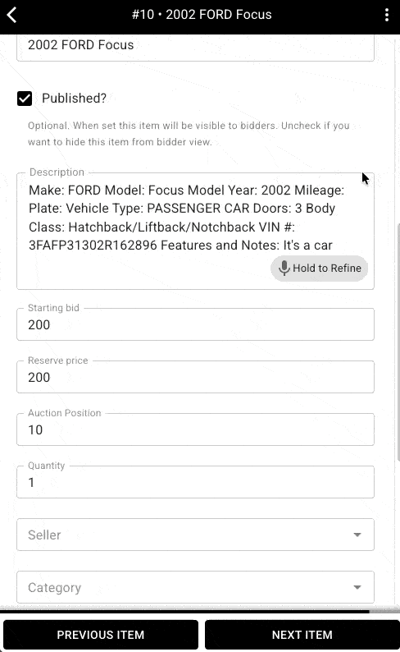Tap the microphone icon in Hold to Refine
The image size is (400, 652).
coord(284,269)
